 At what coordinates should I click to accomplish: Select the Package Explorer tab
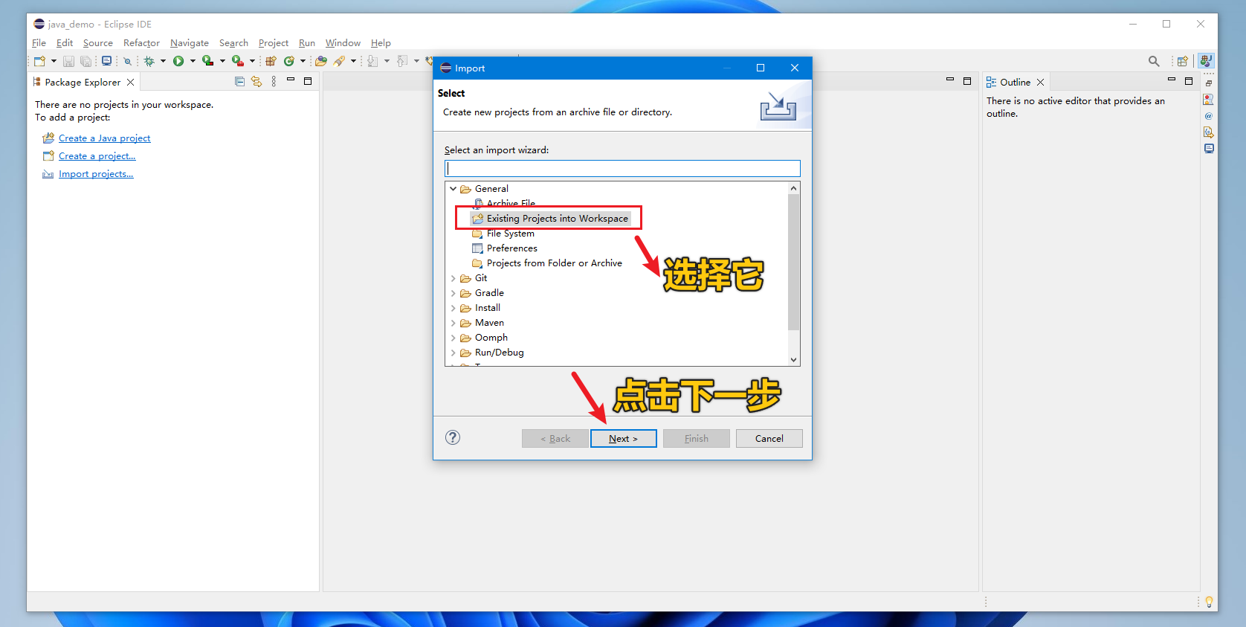click(x=83, y=82)
